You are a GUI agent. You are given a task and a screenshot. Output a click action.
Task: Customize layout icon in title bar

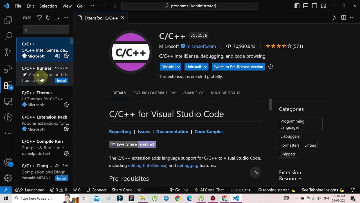(323, 6)
